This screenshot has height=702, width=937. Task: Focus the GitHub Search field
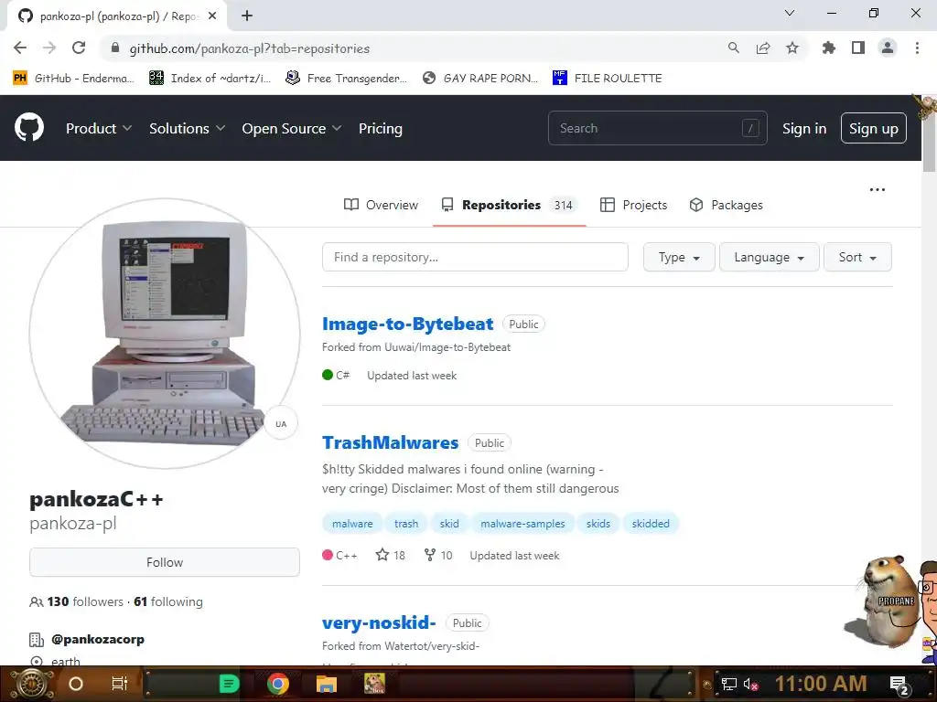tap(657, 128)
